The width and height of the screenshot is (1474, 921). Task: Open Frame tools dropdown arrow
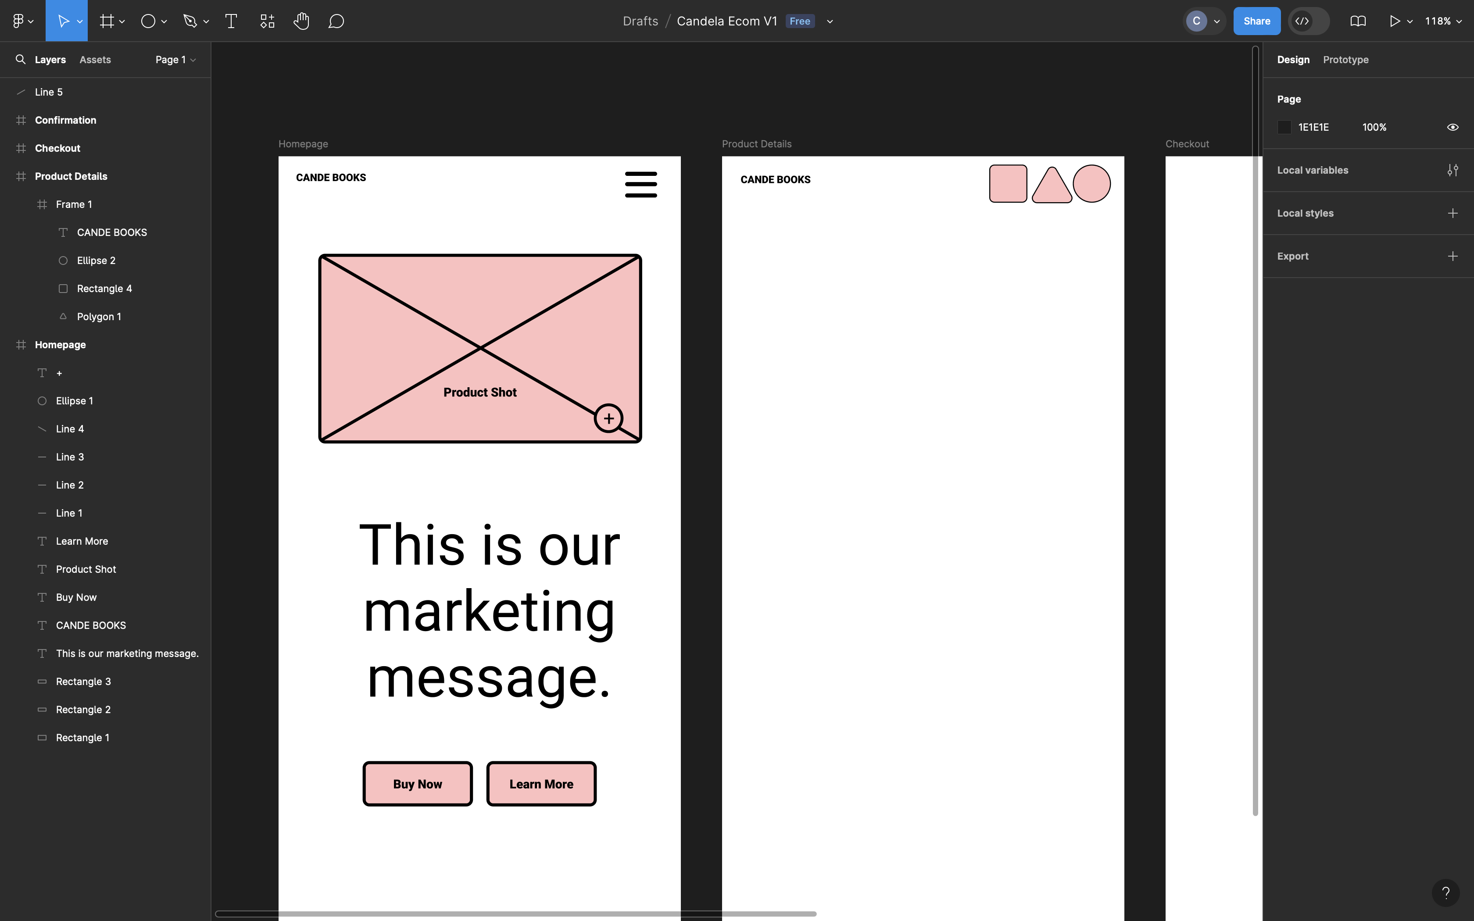(122, 21)
